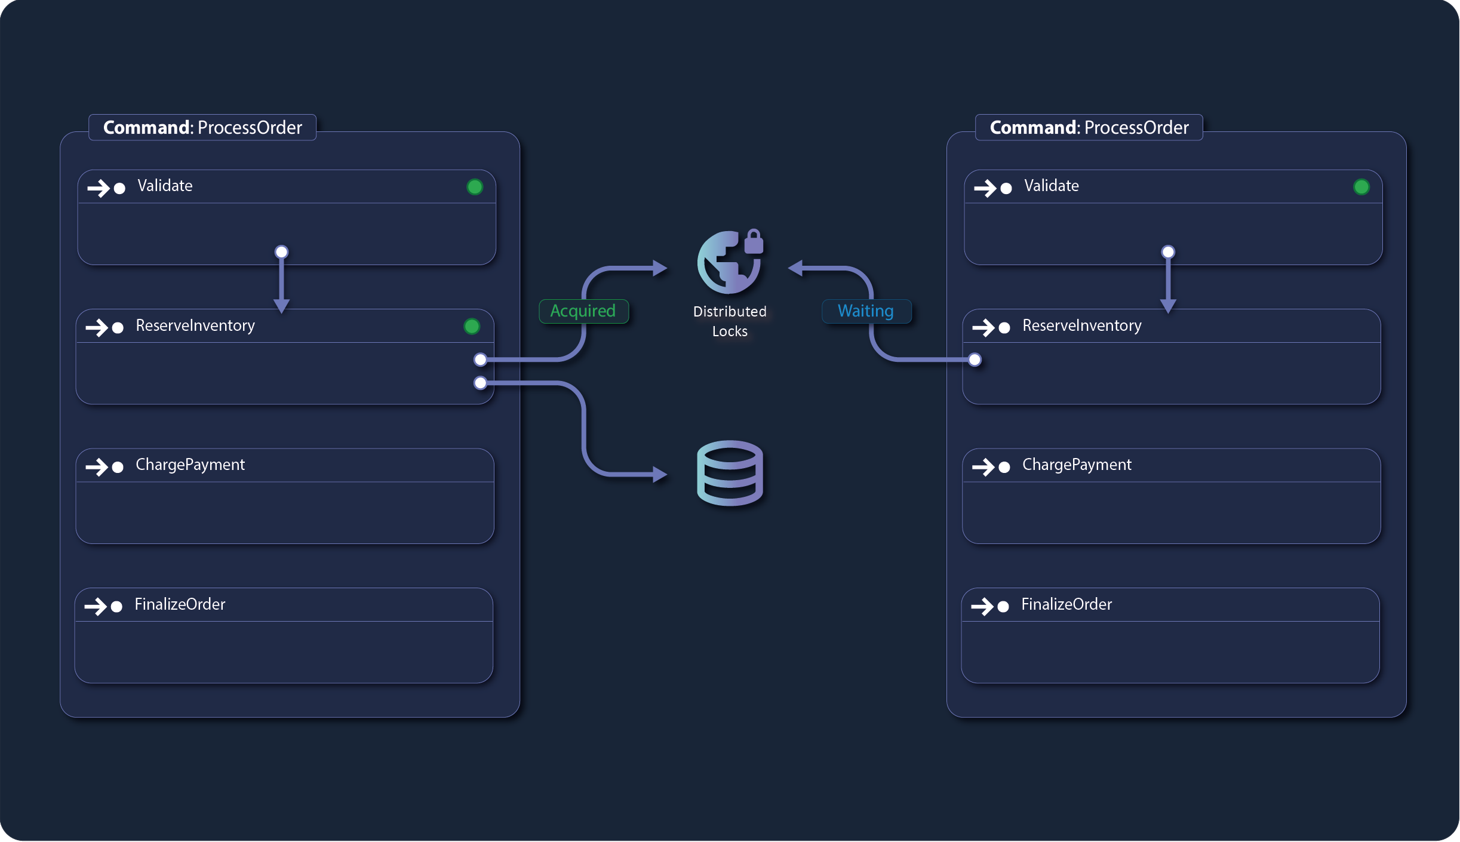Click upper output port of left ReserveInventory
Image resolution: width=1460 pixels, height=842 pixels.
point(480,359)
